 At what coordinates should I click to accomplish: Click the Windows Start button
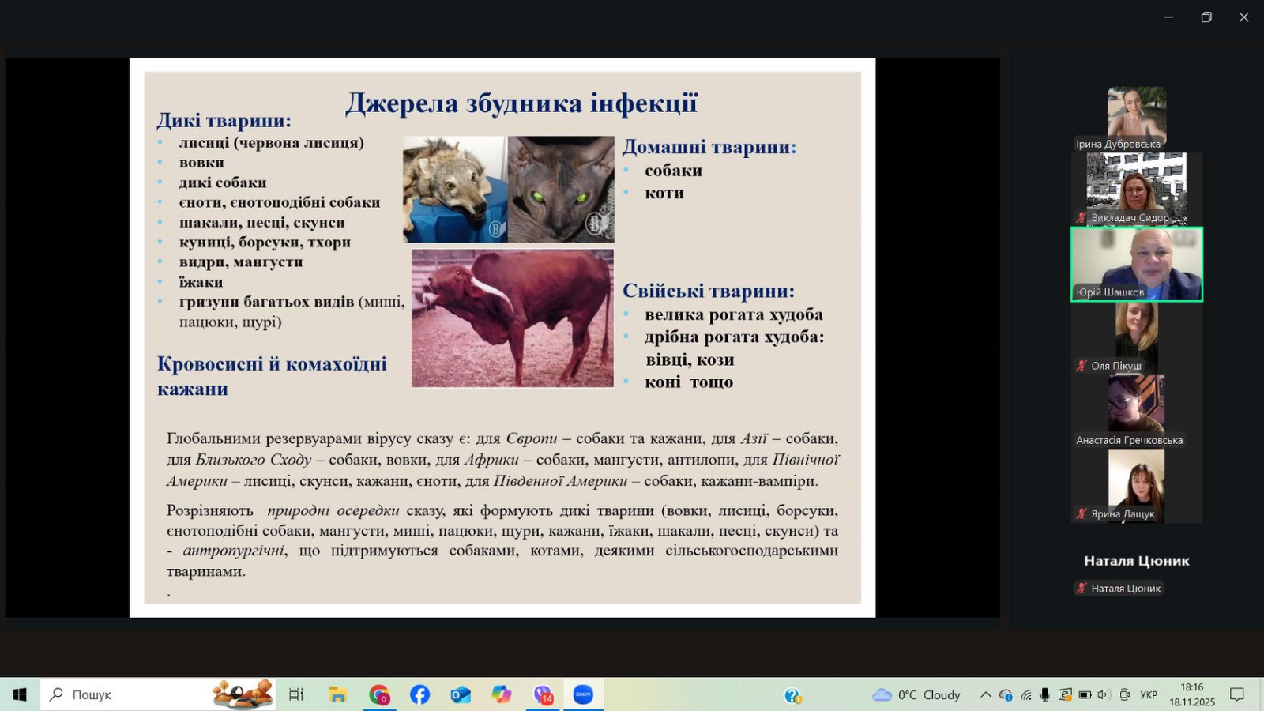click(20, 694)
